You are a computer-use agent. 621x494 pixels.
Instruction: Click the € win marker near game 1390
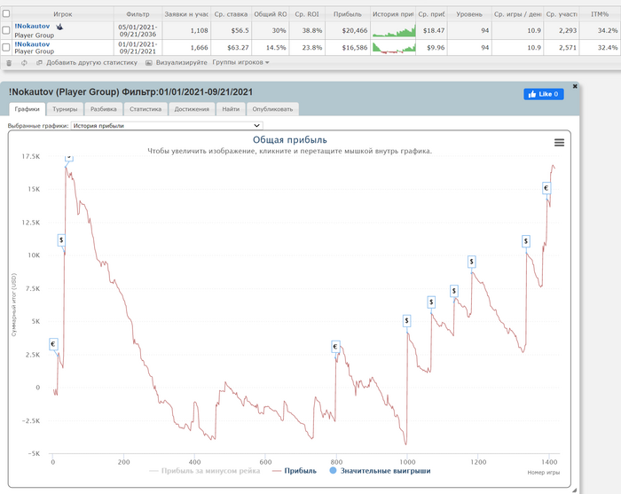(546, 188)
